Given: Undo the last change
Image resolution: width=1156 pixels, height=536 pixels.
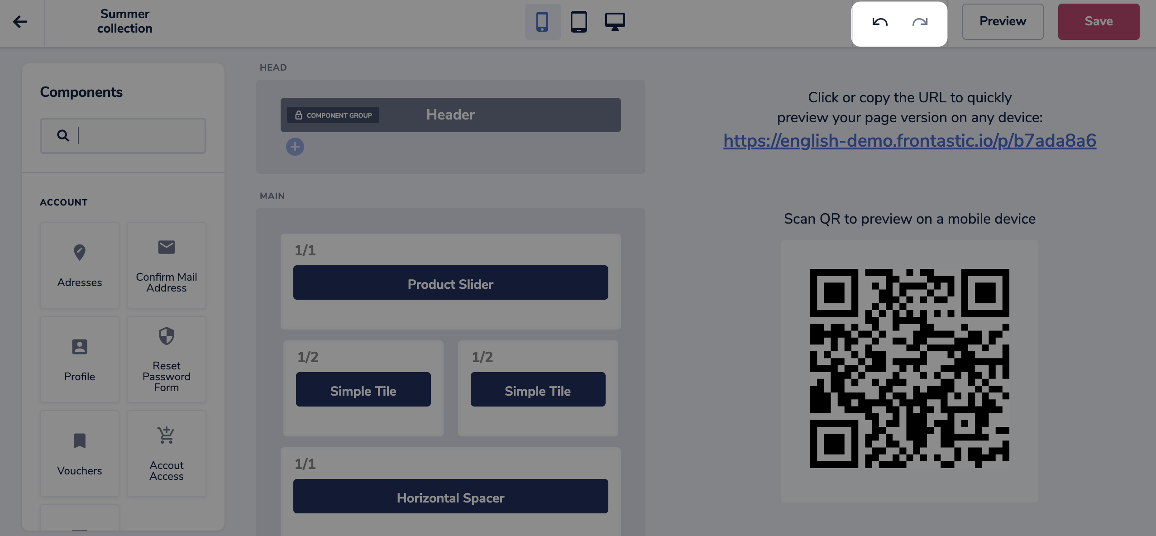Looking at the screenshot, I should pos(880,22).
